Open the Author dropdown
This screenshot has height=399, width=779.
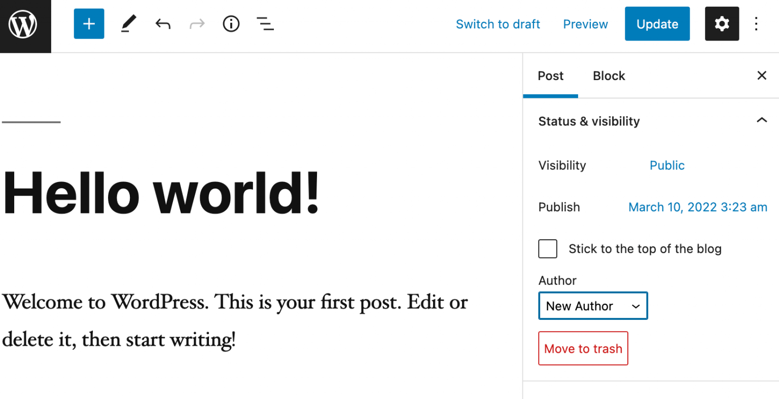click(x=592, y=306)
